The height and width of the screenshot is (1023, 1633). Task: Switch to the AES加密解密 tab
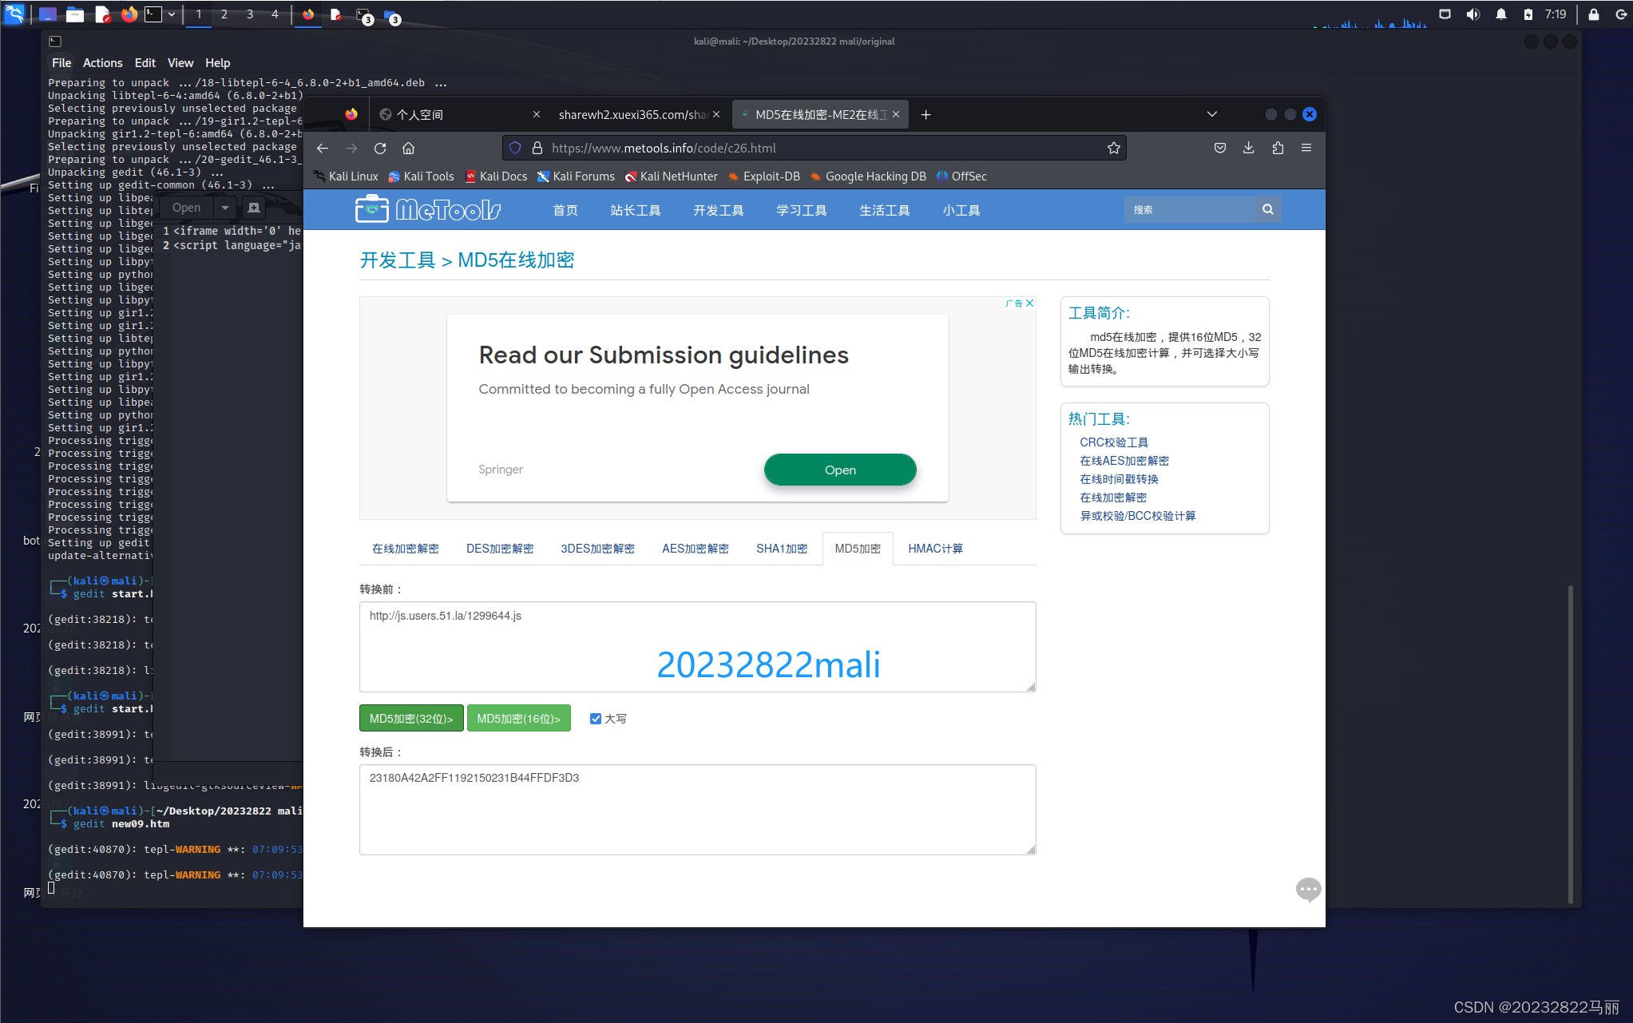[696, 549]
